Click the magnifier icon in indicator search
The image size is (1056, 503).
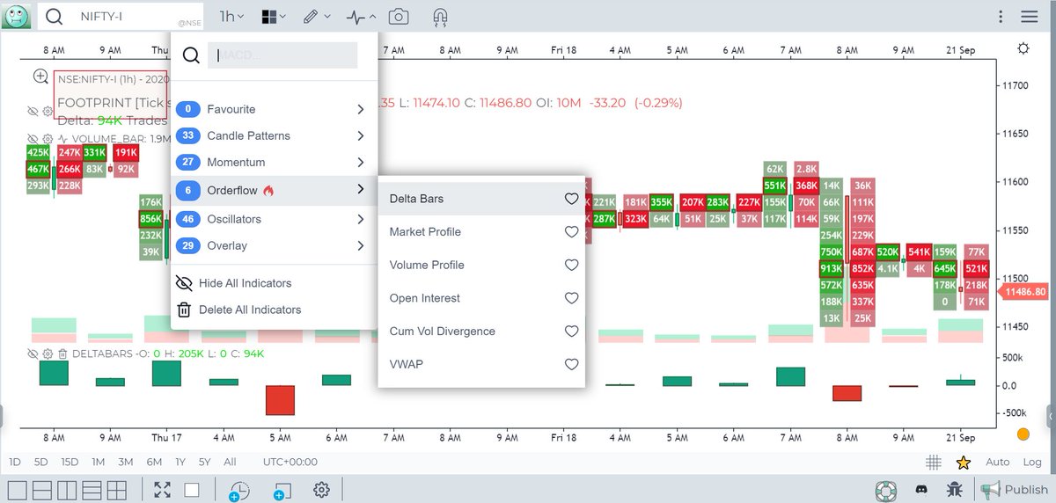click(191, 56)
